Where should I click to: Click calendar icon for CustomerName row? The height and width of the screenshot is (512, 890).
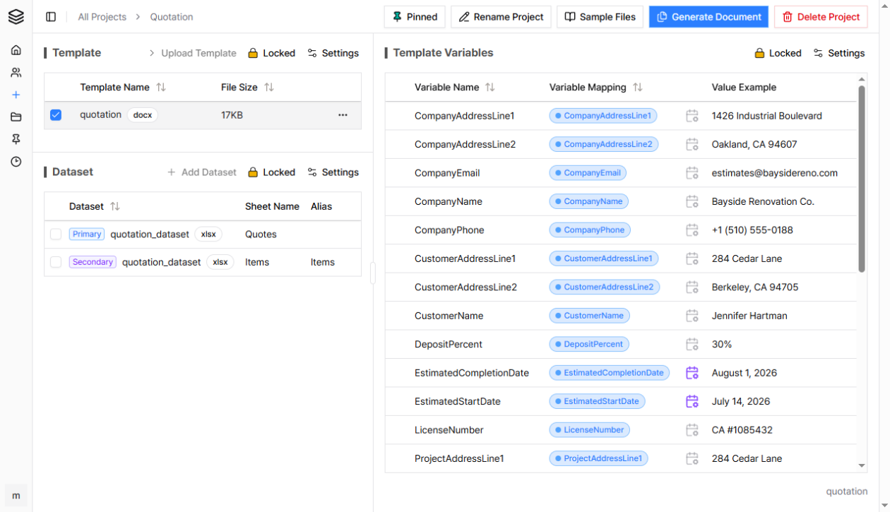(x=692, y=316)
